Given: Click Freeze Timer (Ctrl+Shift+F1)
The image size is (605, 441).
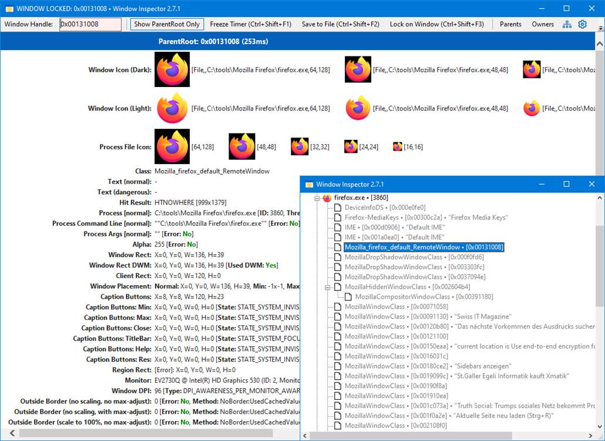Looking at the screenshot, I should (251, 24).
